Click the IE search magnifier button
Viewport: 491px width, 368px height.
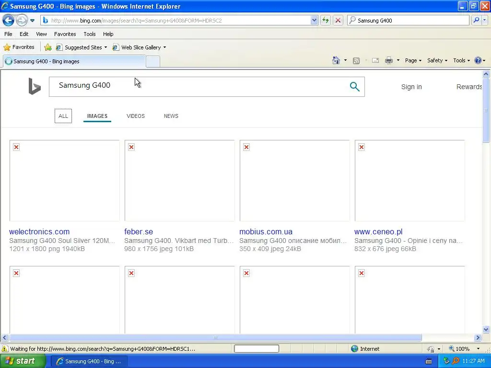(476, 20)
